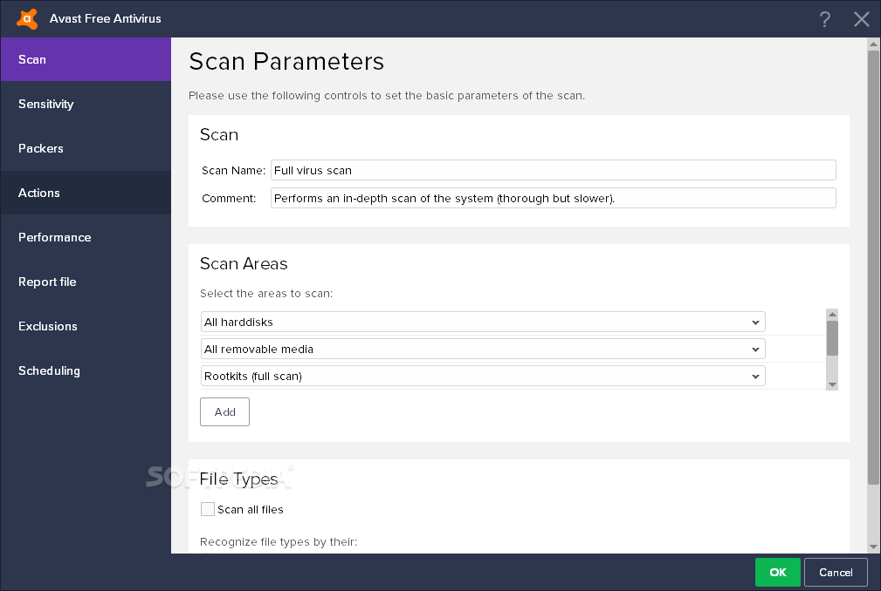The height and width of the screenshot is (591, 881).
Task: Click the Scan Areas section heading
Action: pyautogui.click(x=244, y=263)
